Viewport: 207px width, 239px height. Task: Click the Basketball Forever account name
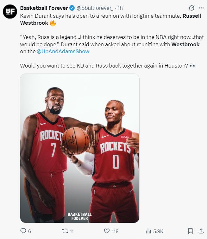pos(44,8)
